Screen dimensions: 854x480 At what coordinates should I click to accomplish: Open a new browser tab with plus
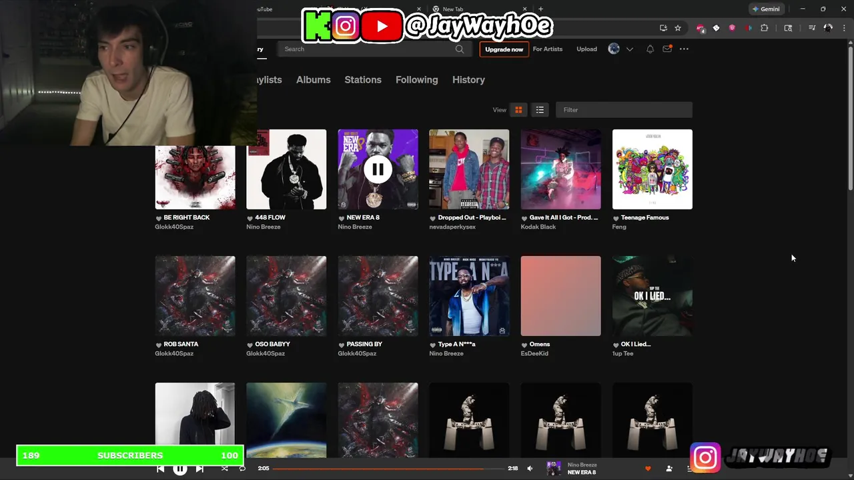click(x=540, y=9)
